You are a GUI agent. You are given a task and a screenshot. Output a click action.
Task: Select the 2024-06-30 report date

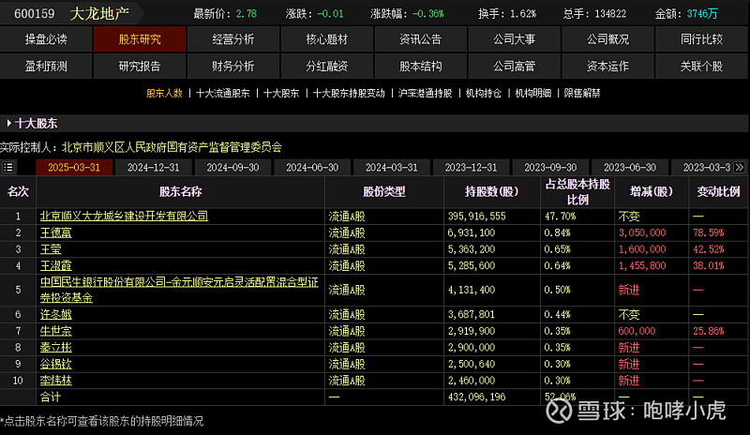point(312,168)
